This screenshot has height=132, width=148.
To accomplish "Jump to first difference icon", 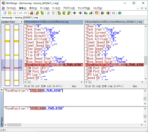I will click(59, 13).
